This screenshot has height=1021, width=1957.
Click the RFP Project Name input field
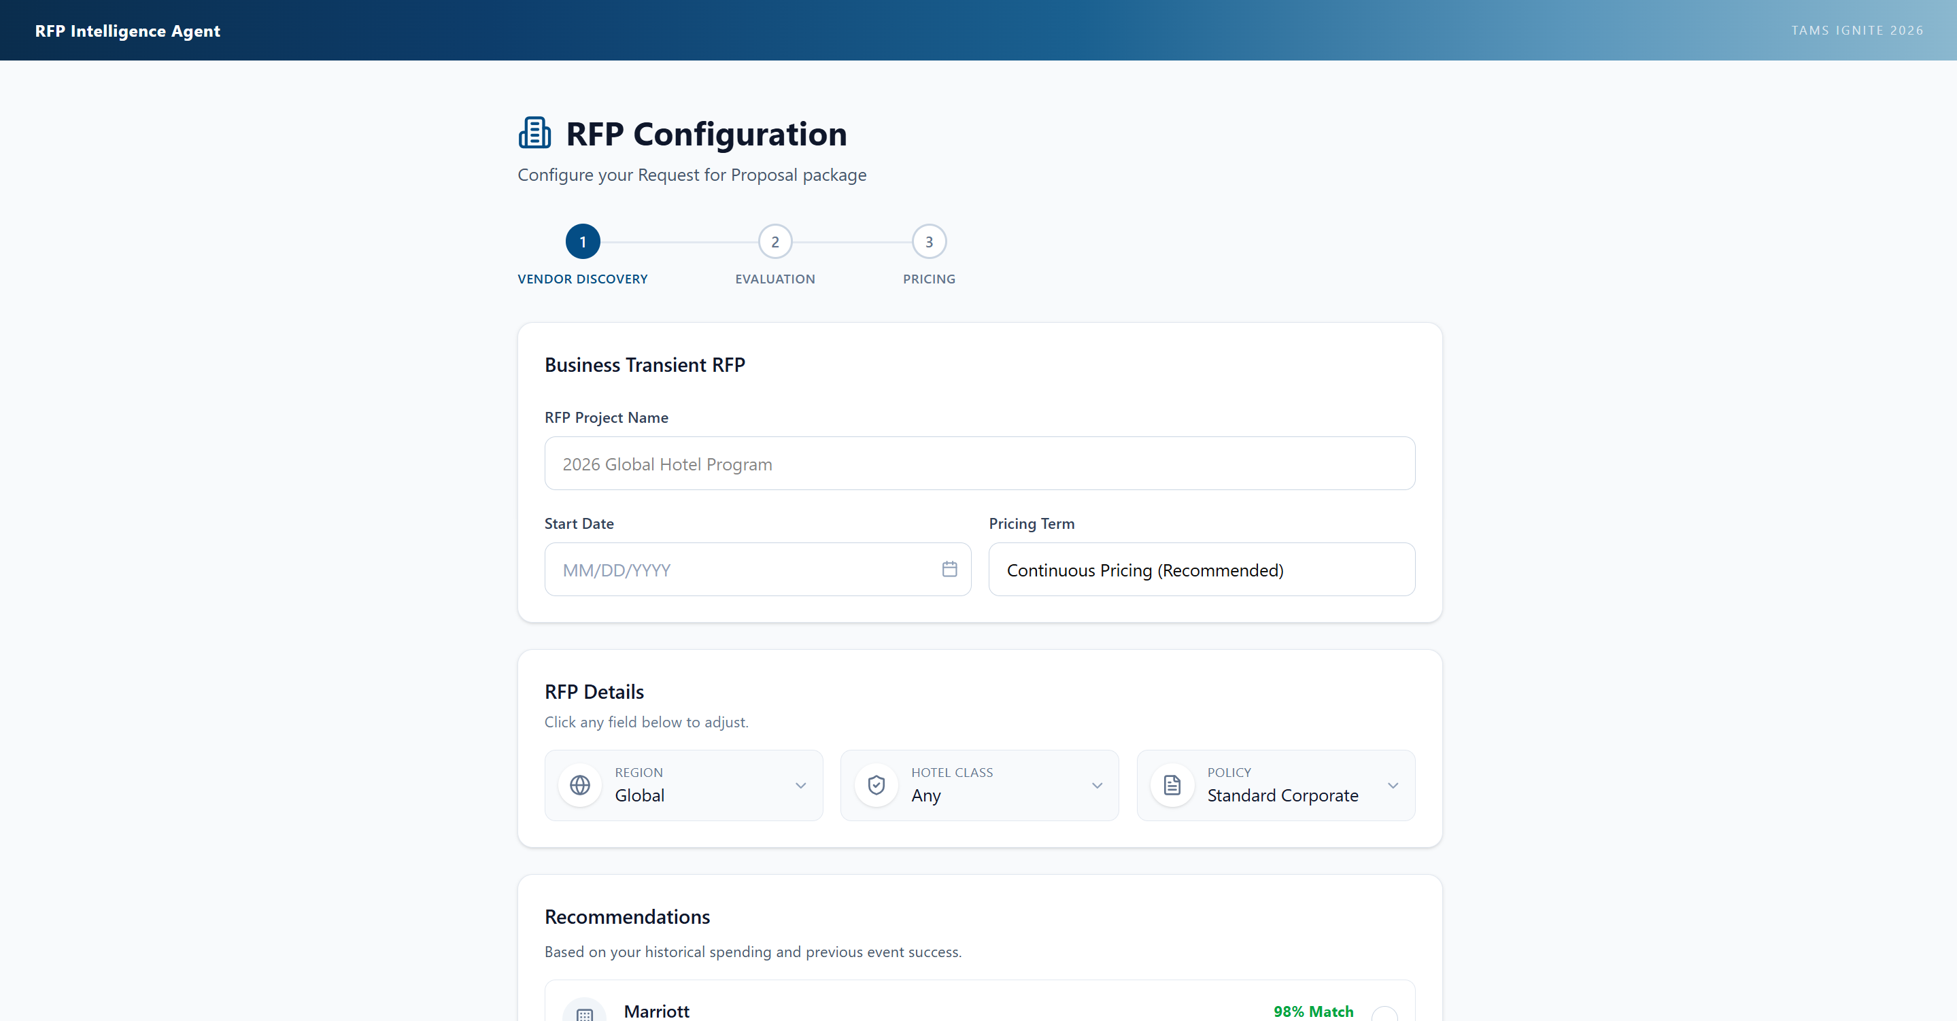pyautogui.click(x=979, y=464)
